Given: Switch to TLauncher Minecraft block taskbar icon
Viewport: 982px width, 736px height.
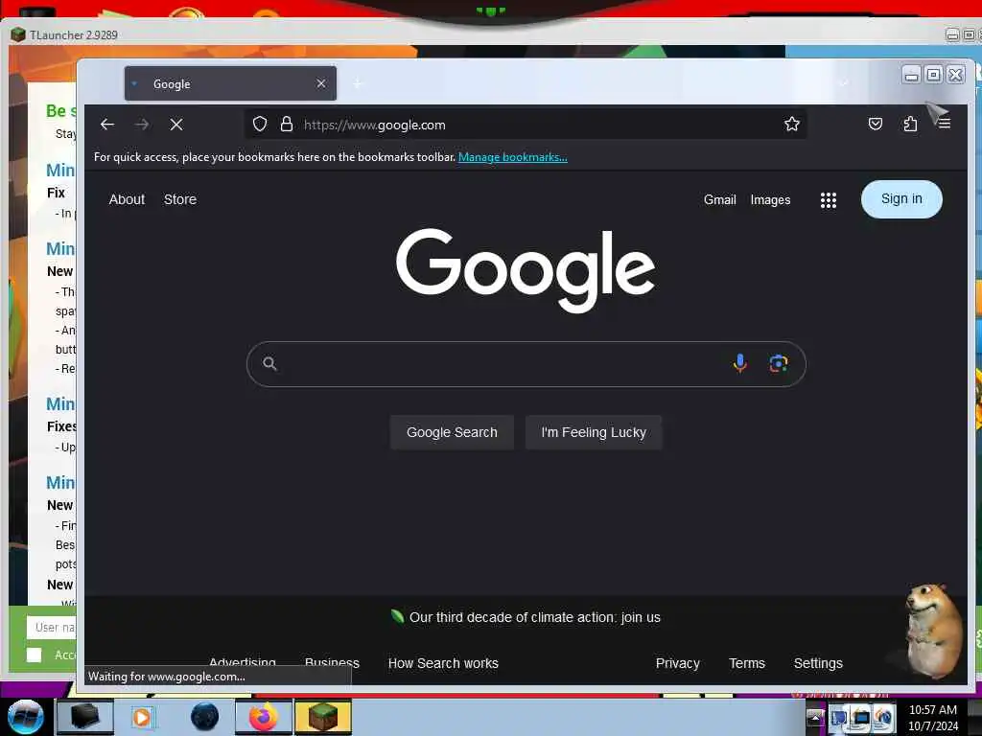Looking at the screenshot, I should point(323,717).
